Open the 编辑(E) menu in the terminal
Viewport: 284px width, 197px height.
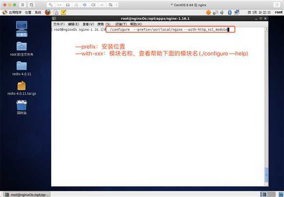(x=73, y=24)
